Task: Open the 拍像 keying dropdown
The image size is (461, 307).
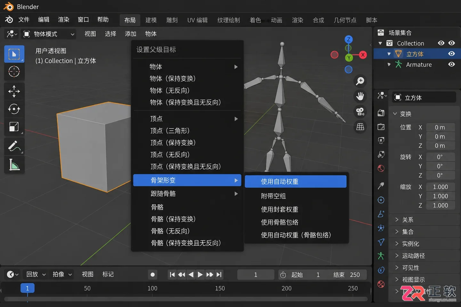Action: [x=62, y=274]
